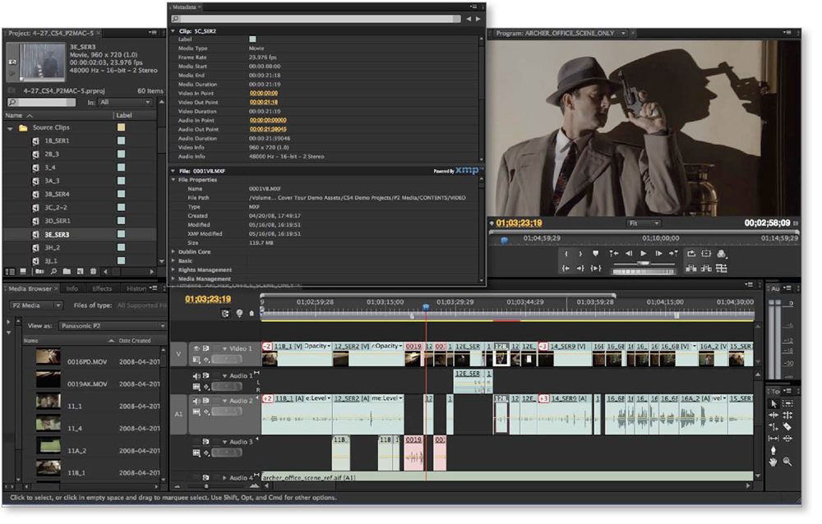Set an unnumbered marker in Program monitor
822x524 pixels.
(x=595, y=254)
